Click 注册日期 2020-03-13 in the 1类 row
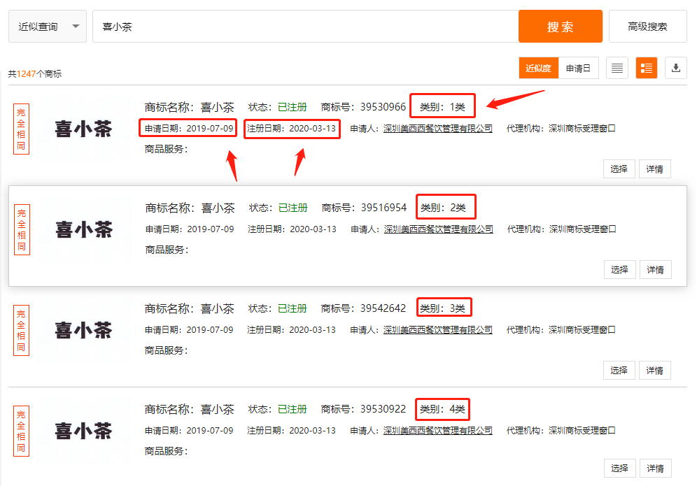 pos(292,129)
